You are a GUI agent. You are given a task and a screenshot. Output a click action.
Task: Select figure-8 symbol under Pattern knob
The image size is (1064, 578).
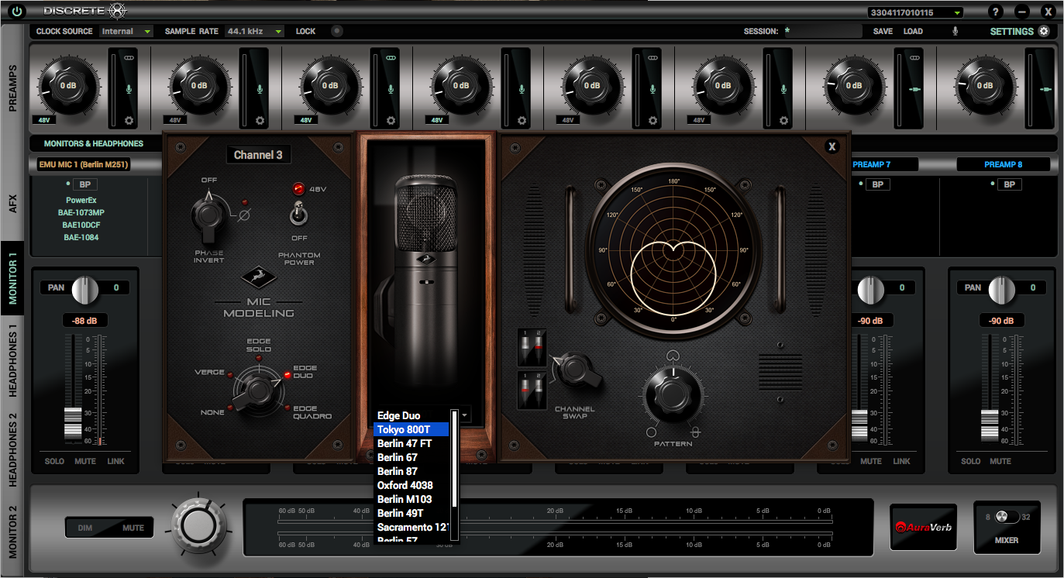point(695,432)
